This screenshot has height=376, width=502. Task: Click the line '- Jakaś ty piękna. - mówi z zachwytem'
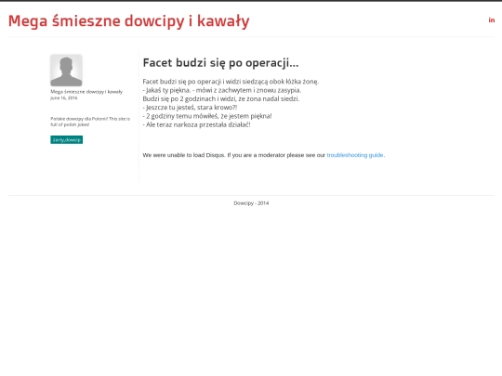pos(222,90)
